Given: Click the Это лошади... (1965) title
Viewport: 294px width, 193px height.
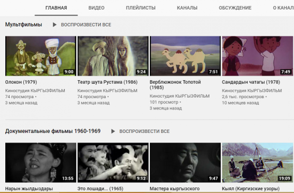Looking at the screenshot, I should coord(100,189).
